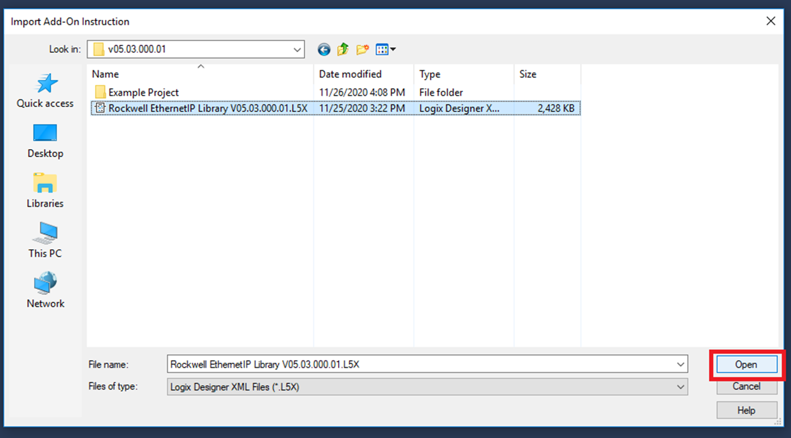Open This PC from the sidebar
The height and width of the screenshot is (438, 791).
pos(45,240)
